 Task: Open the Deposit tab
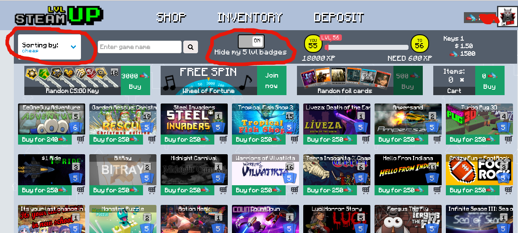tap(338, 18)
